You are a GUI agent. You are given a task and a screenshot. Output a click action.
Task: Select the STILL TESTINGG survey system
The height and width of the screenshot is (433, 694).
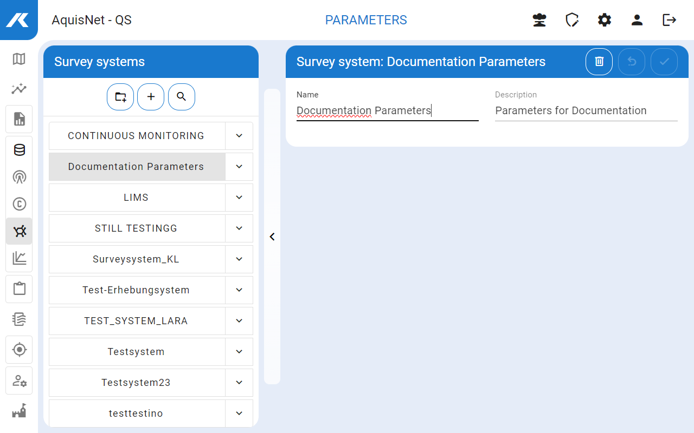(136, 228)
